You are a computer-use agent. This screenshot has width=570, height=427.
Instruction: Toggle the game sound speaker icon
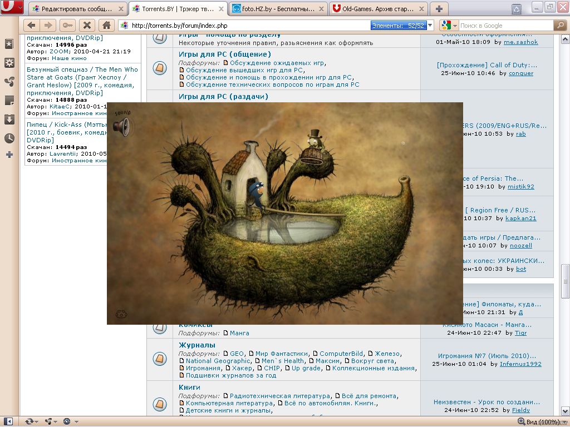121,127
